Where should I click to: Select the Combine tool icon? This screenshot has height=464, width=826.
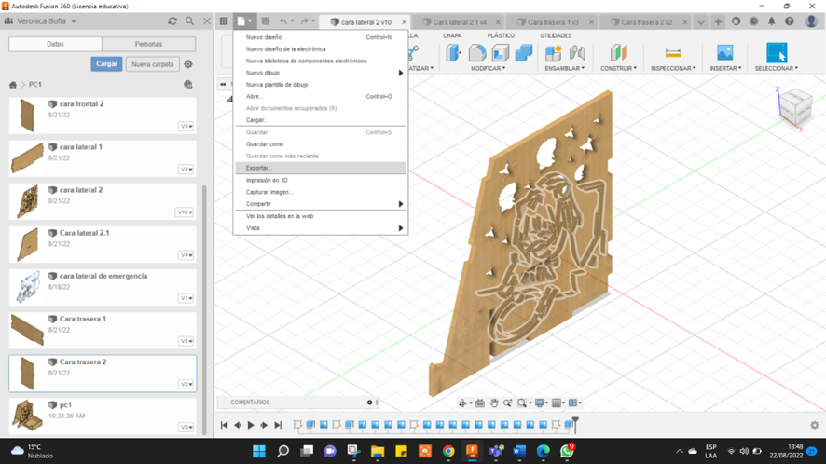click(x=524, y=53)
